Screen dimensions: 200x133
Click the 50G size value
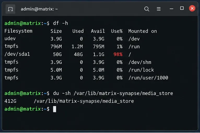point(57,55)
